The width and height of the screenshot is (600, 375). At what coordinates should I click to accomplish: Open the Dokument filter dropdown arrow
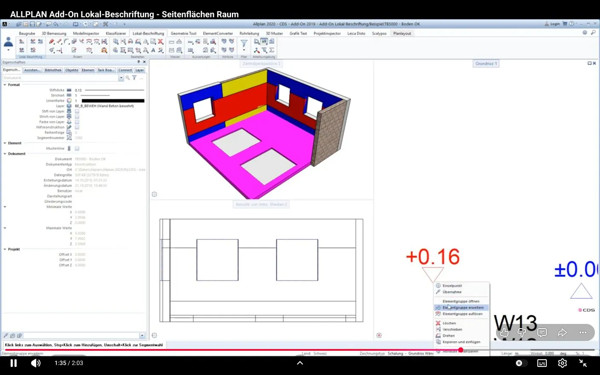[121, 78]
